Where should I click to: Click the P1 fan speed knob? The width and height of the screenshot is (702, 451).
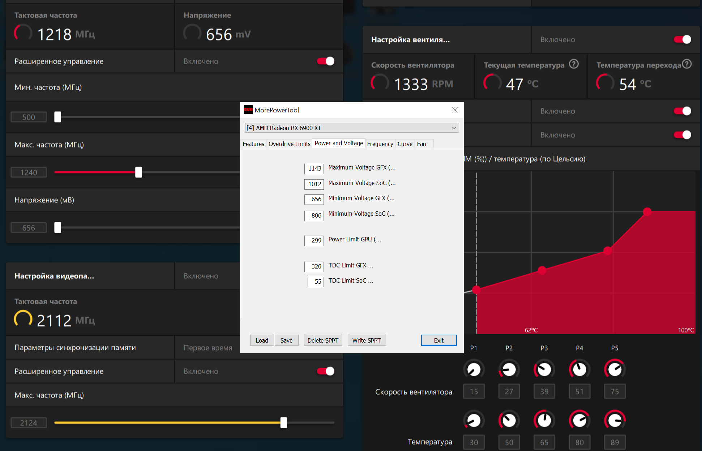[474, 369]
